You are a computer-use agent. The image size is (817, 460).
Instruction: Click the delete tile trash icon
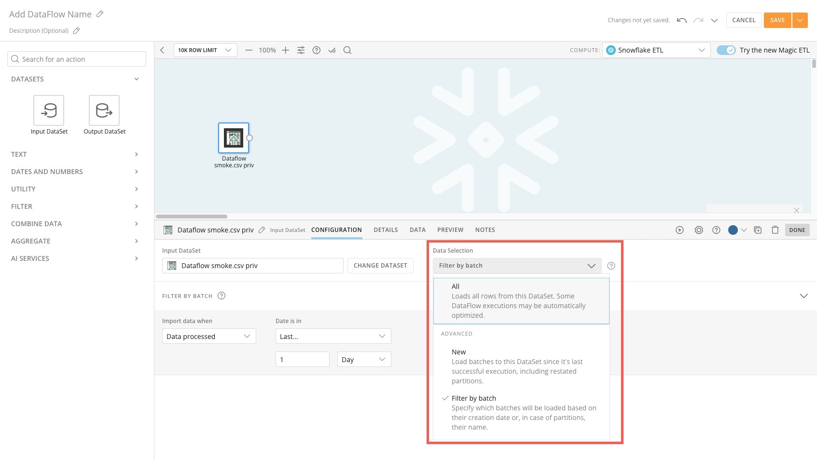(x=775, y=230)
